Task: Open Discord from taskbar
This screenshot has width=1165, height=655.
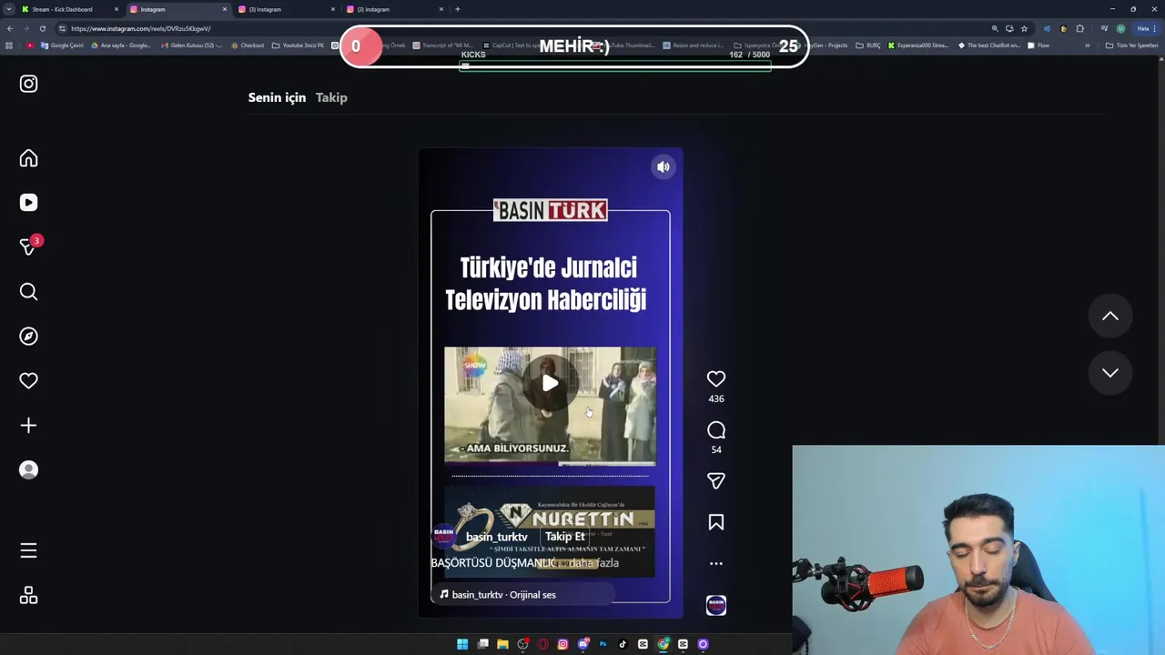Action: coord(583,644)
